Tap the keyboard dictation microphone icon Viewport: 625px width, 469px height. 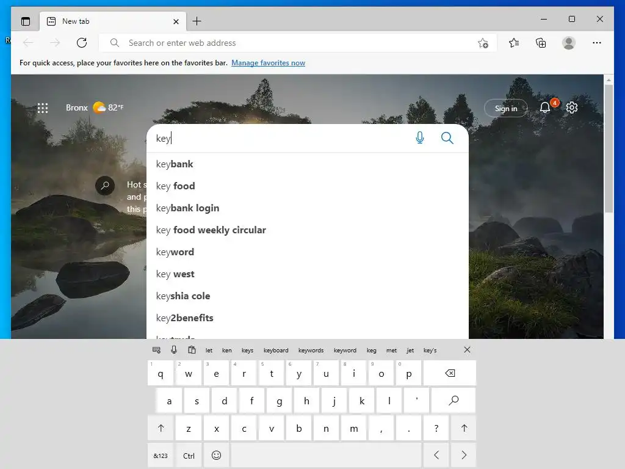point(174,350)
